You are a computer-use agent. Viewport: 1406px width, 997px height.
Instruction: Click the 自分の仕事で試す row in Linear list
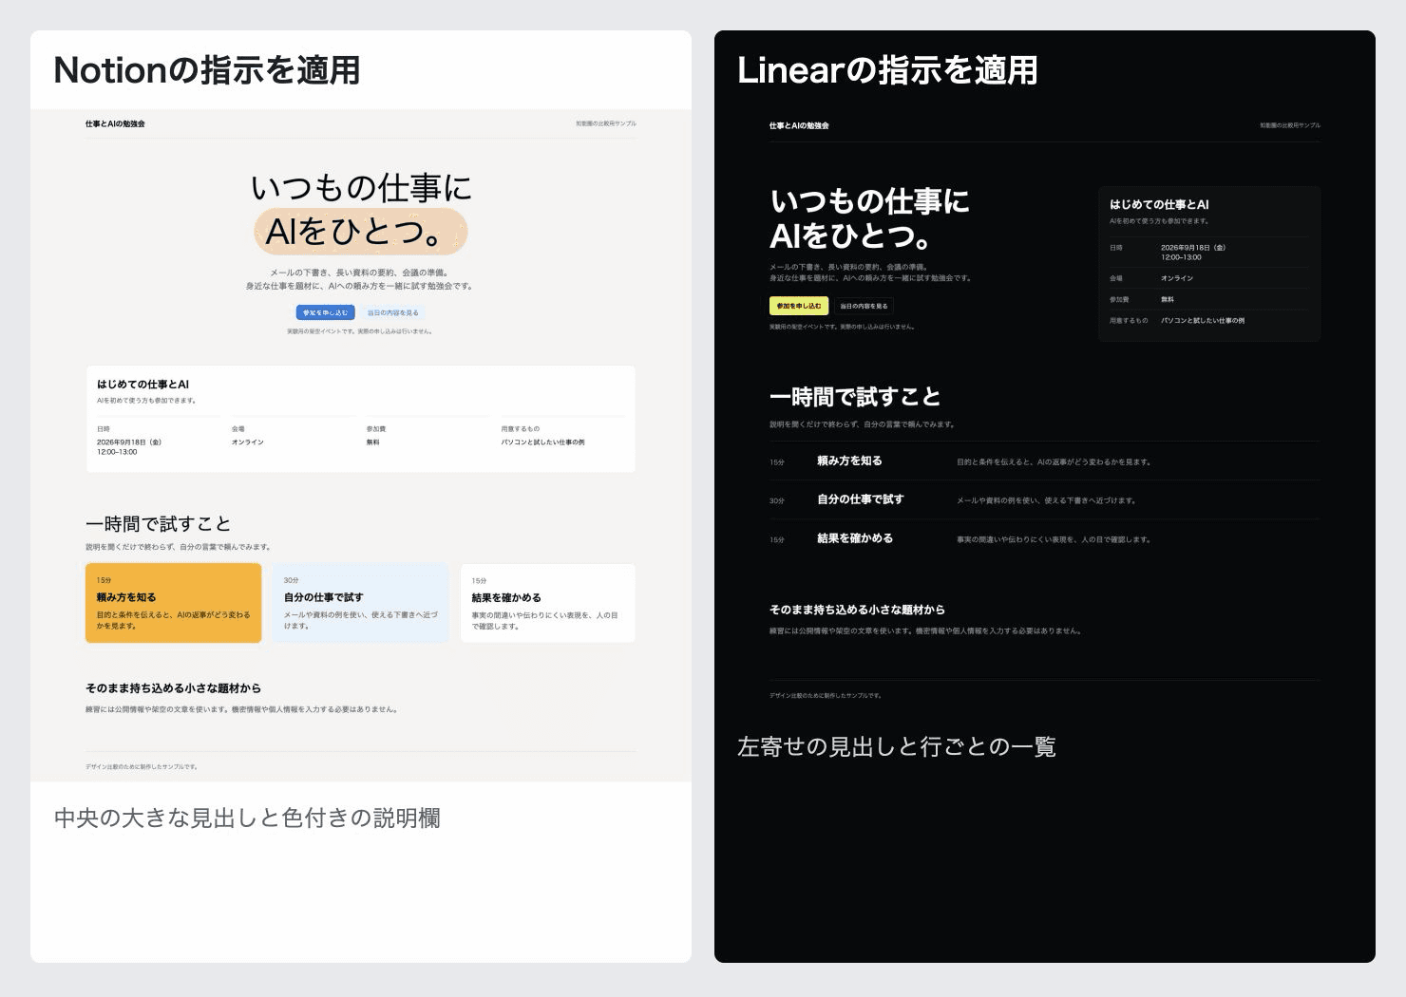(1045, 500)
